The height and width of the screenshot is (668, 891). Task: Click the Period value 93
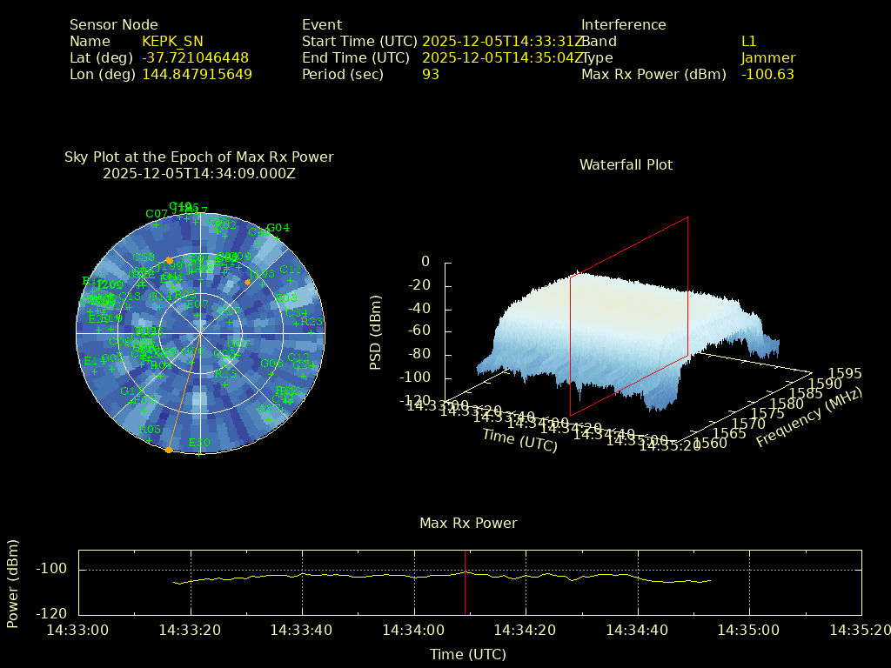coord(430,74)
